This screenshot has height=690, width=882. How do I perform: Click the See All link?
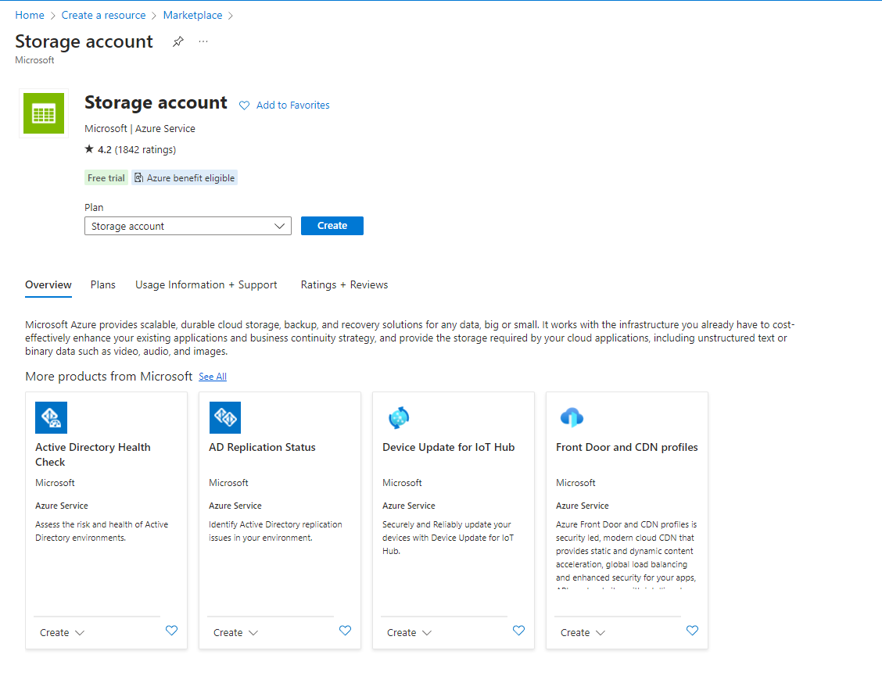coord(213,377)
